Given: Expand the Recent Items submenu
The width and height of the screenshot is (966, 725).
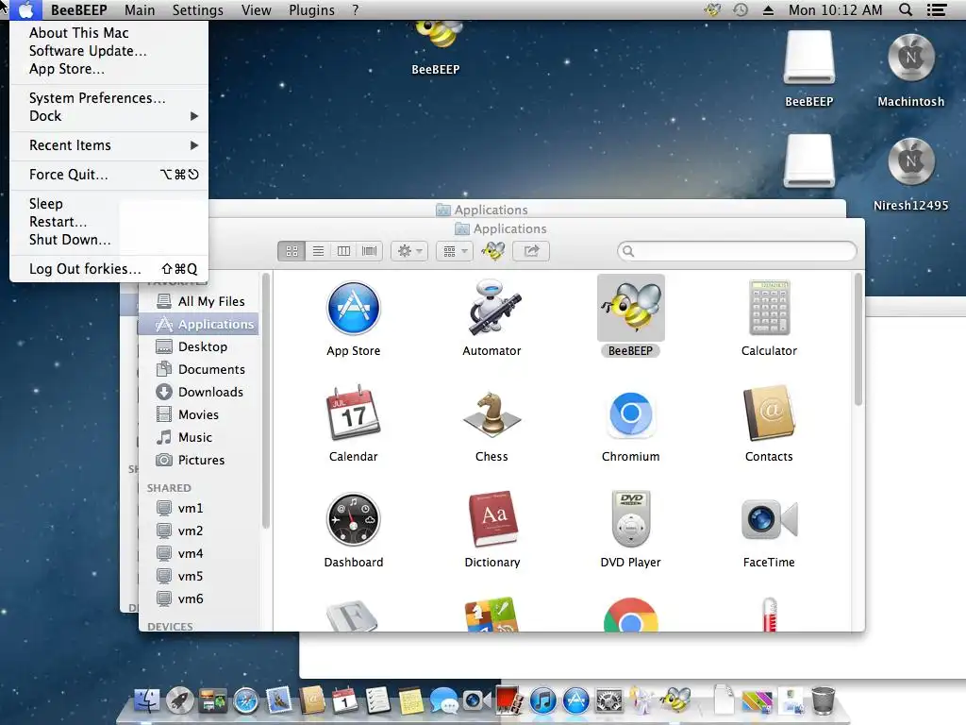Looking at the screenshot, I should coord(109,145).
